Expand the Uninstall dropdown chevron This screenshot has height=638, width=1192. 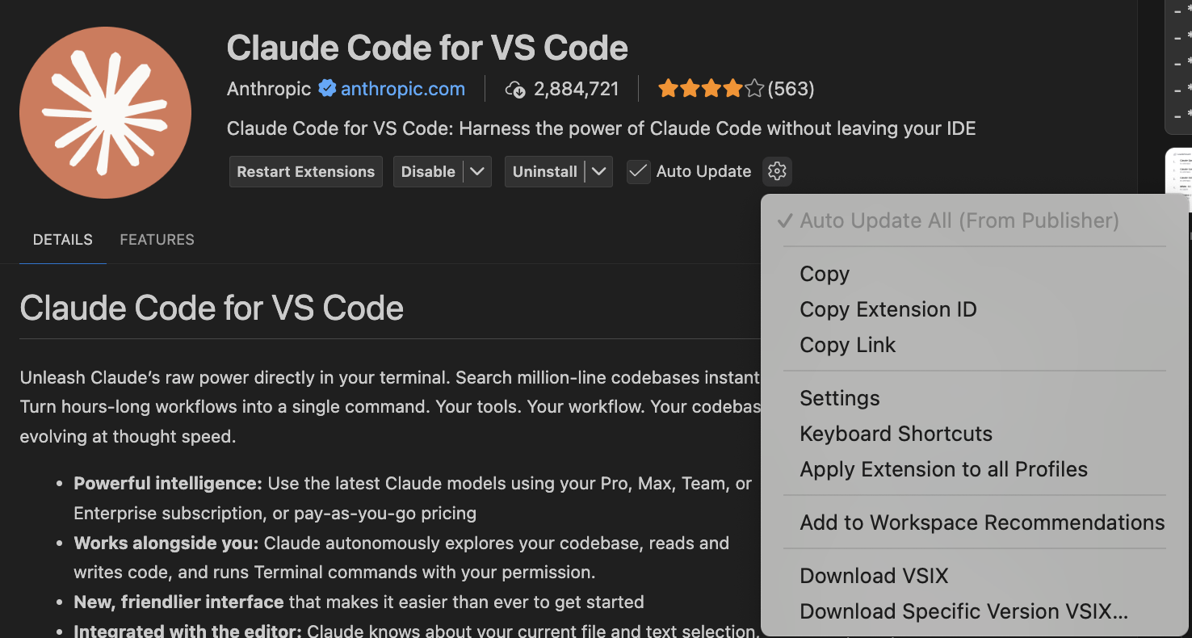point(599,171)
